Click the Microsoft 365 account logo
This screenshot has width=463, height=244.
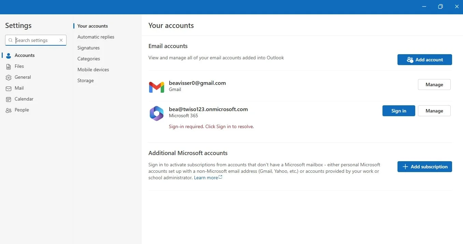point(156,113)
